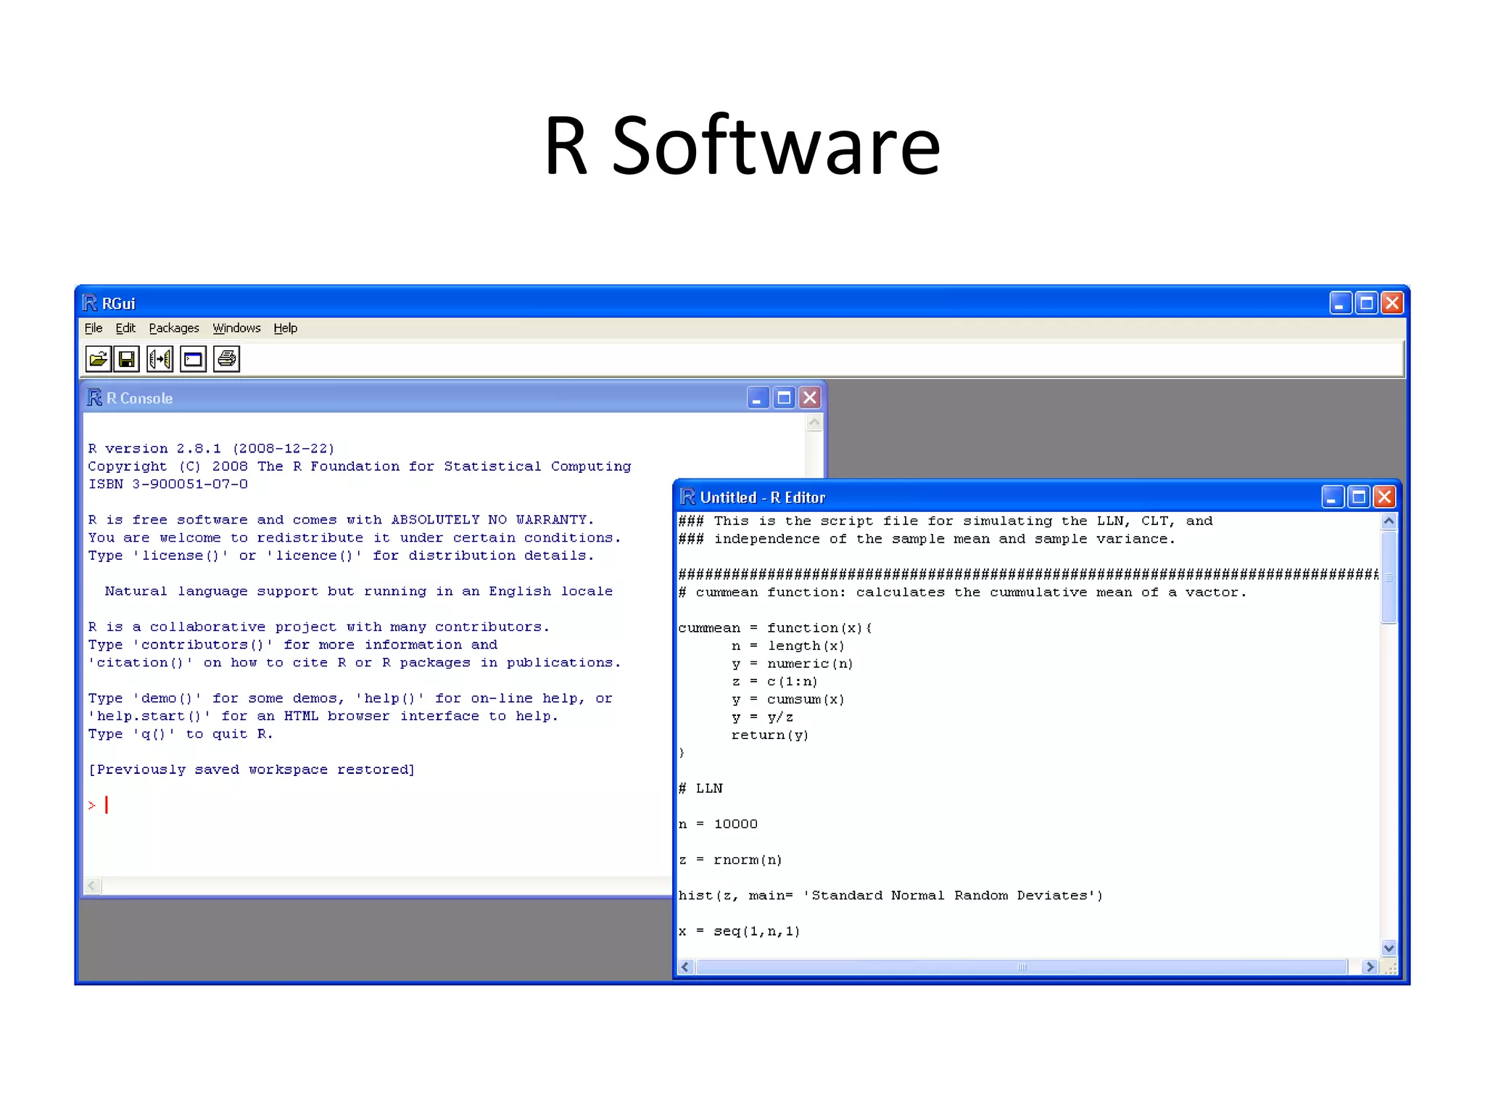Click 'y = y/z' line in editor
Viewport: 1485px width, 1114px height.
click(762, 717)
